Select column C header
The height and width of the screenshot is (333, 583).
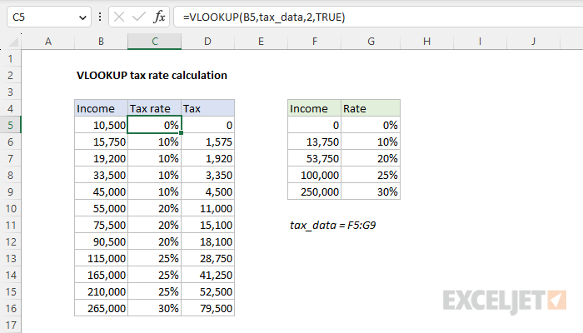(x=155, y=42)
